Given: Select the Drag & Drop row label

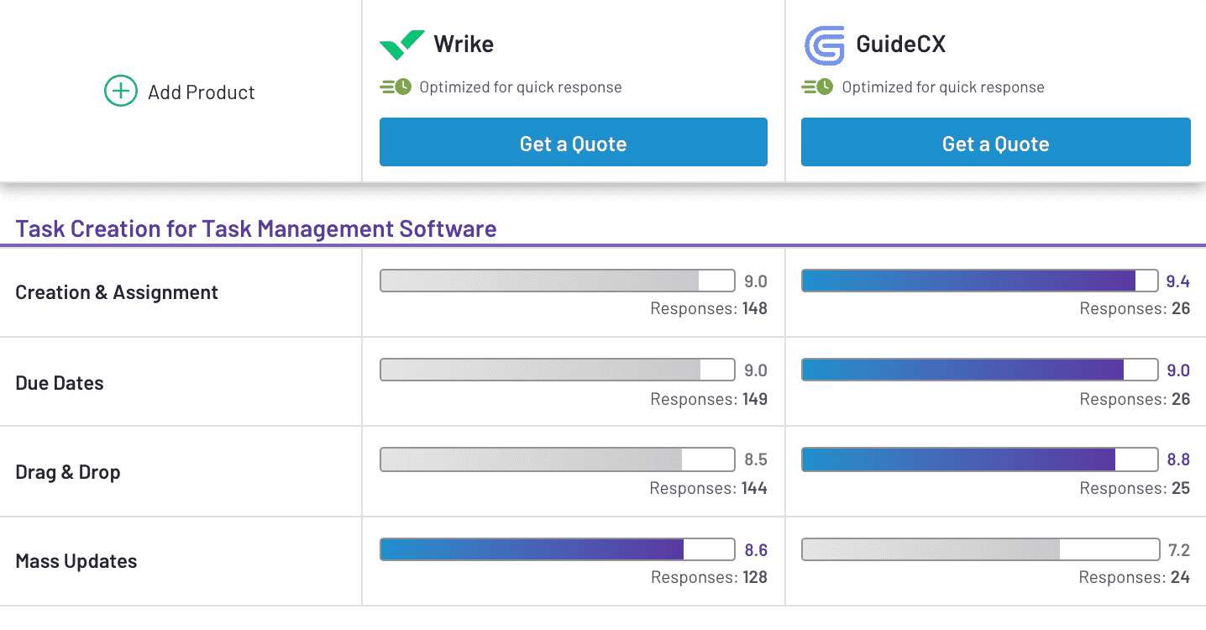Looking at the screenshot, I should tap(68, 472).
